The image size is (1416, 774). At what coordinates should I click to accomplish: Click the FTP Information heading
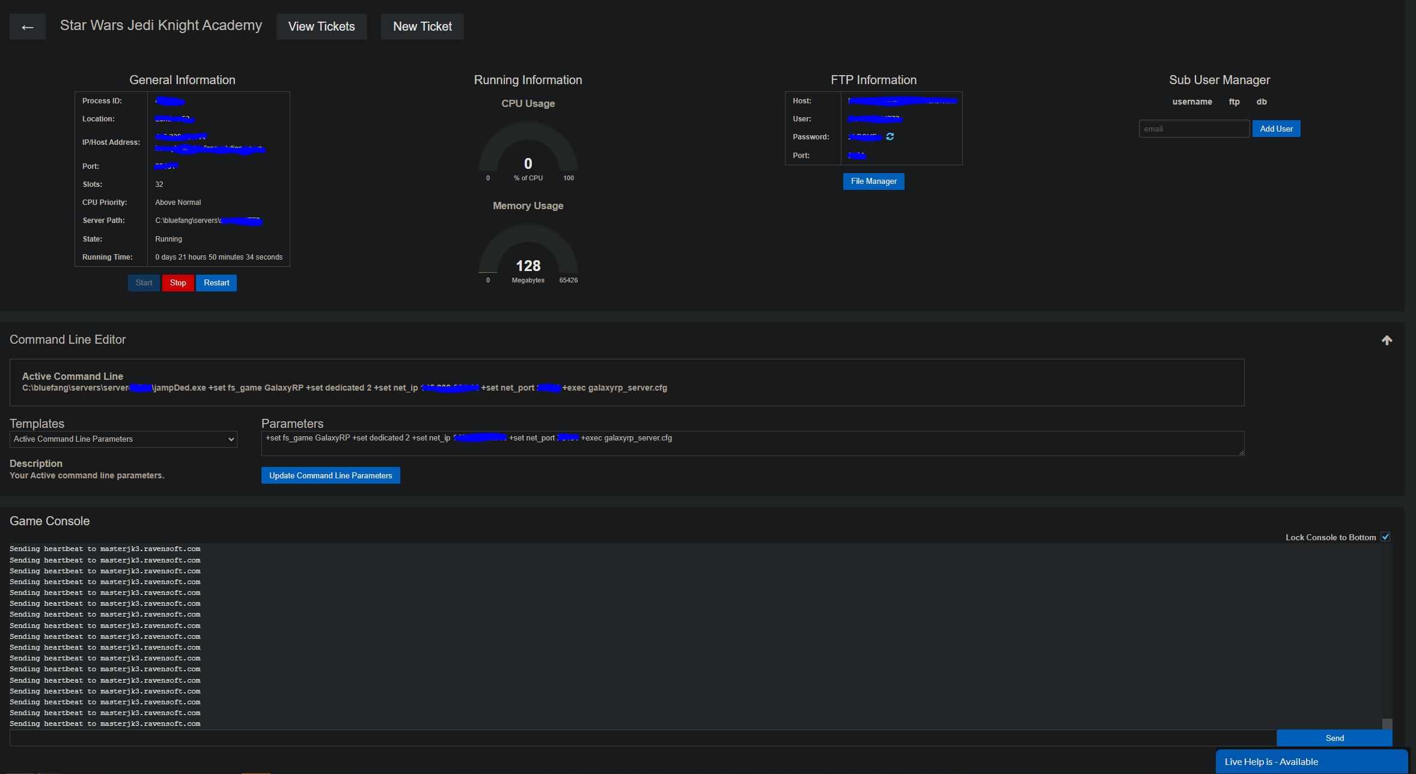(x=873, y=80)
